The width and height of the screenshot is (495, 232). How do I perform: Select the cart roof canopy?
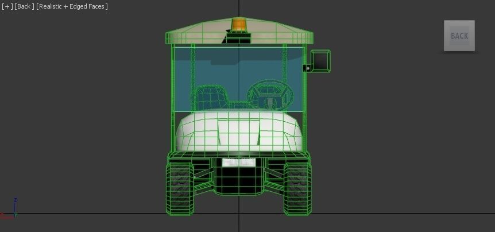tap(239, 32)
